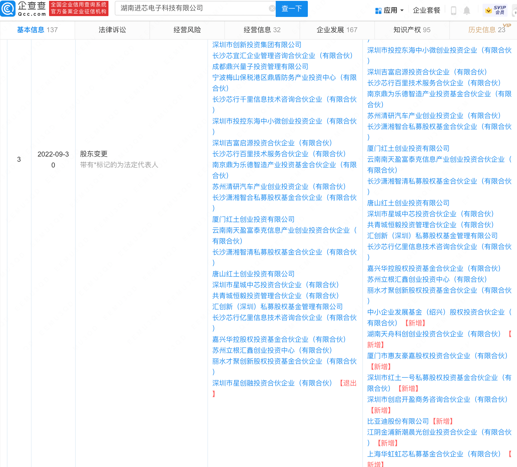
Task: Click the Qcc.com logo icon
Action: [8, 8]
